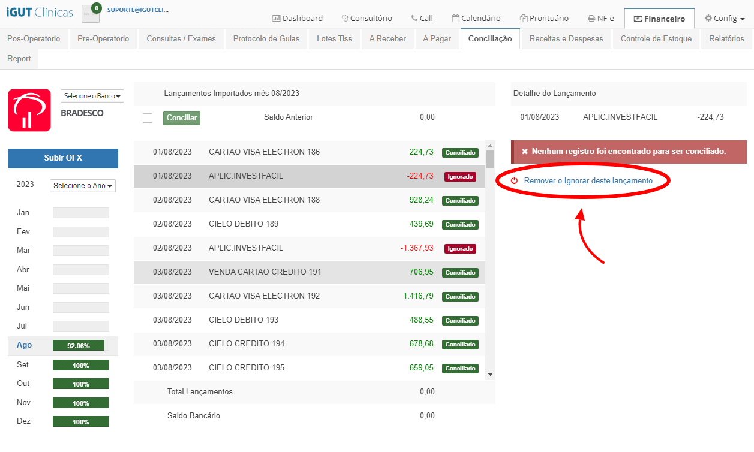Click the Ignorado badge on the -224,73 row
The image size is (754, 452).
[x=460, y=177]
